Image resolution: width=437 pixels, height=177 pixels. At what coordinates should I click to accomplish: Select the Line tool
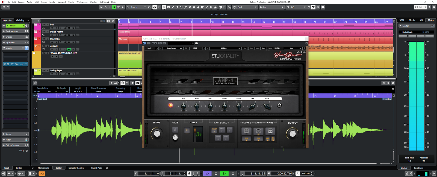click(x=207, y=7)
